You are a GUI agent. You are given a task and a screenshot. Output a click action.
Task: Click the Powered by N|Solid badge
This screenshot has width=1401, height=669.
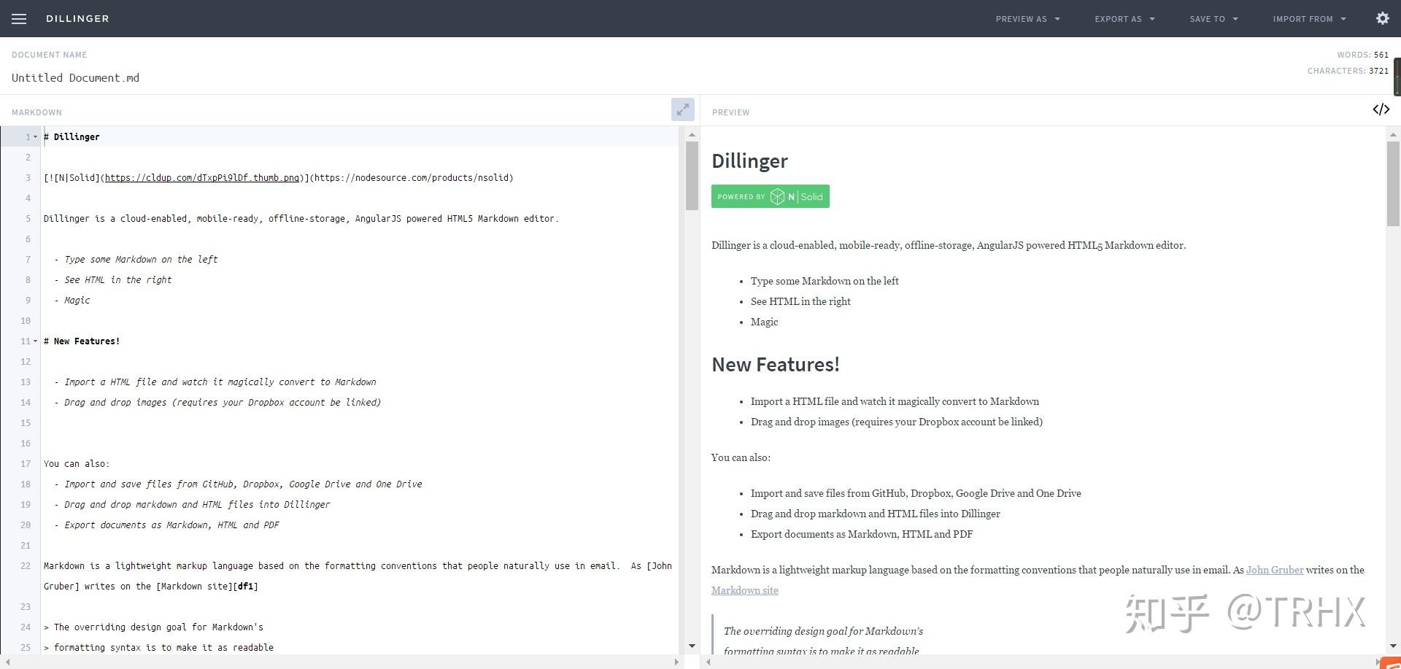point(770,196)
